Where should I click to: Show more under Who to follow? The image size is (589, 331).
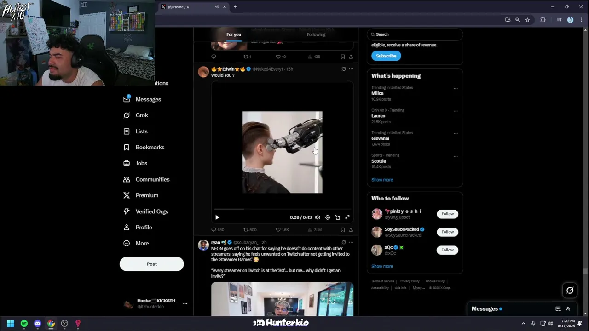(382, 266)
